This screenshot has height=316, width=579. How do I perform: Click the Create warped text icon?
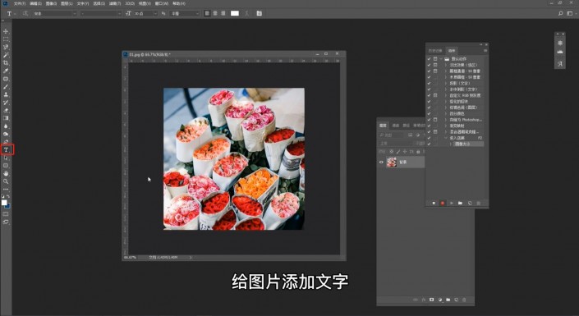pos(246,13)
